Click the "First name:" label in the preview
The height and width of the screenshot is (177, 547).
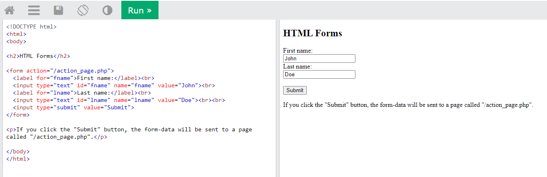point(298,51)
